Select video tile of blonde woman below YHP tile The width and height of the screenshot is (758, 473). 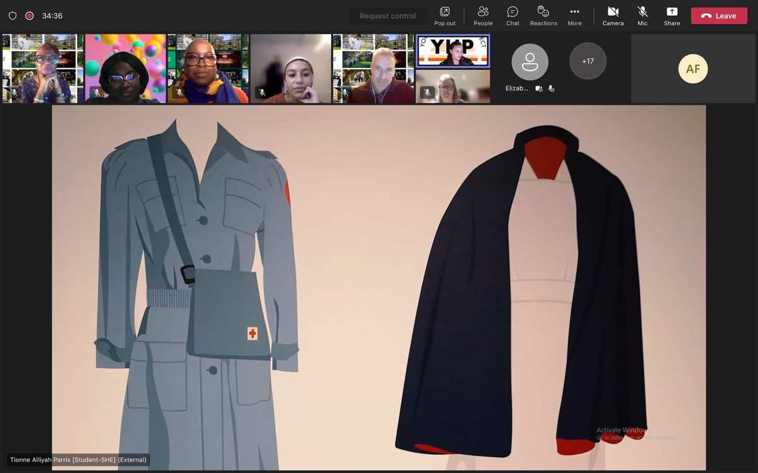pyautogui.click(x=453, y=86)
